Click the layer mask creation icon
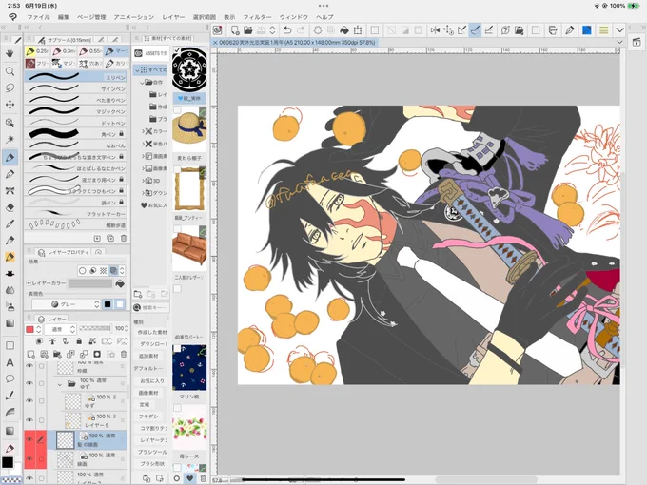Image resolution: width=647 pixels, height=485 pixels. click(97, 355)
